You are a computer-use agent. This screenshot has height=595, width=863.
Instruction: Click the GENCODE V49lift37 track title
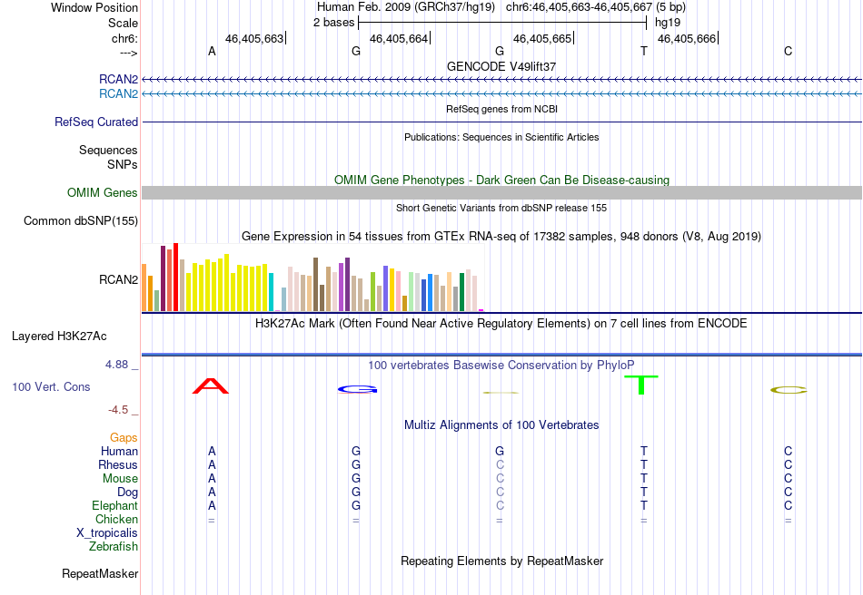click(501, 66)
